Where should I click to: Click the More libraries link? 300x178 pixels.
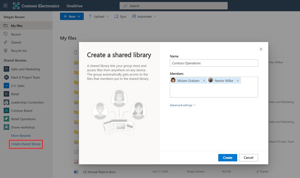[x=21, y=136]
